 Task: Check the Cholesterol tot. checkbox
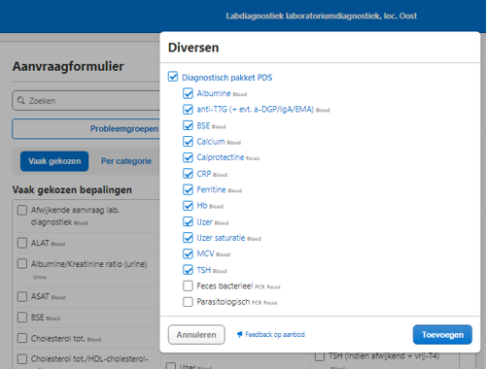[x=22, y=338]
